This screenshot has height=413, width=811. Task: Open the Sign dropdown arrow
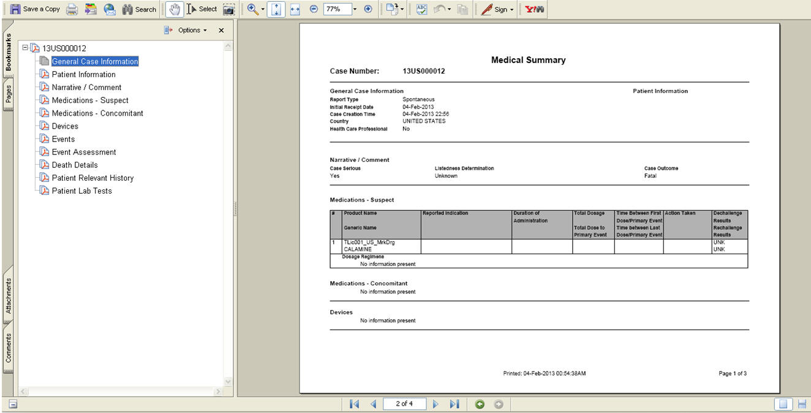coord(510,9)
